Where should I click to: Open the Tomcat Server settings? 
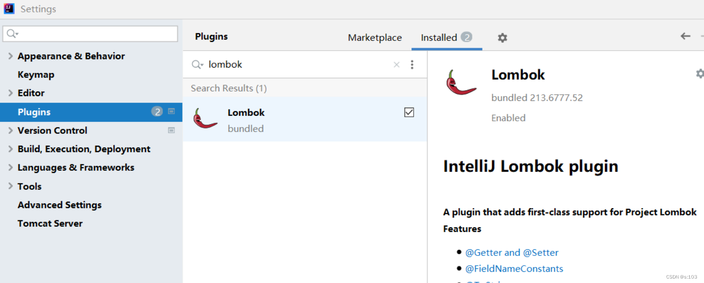[50, 223]
